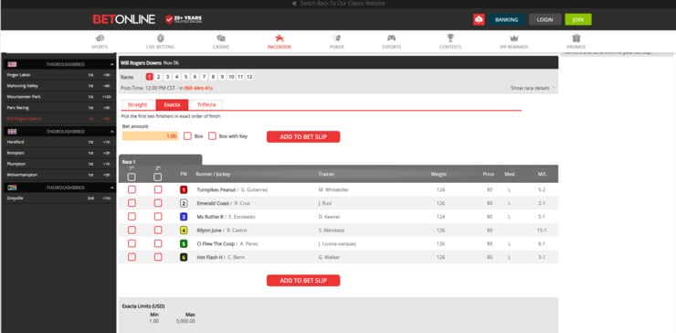Collapse the US Thoroughbred track list
Screen dimensions: 676x333
[x=112, y=64]
